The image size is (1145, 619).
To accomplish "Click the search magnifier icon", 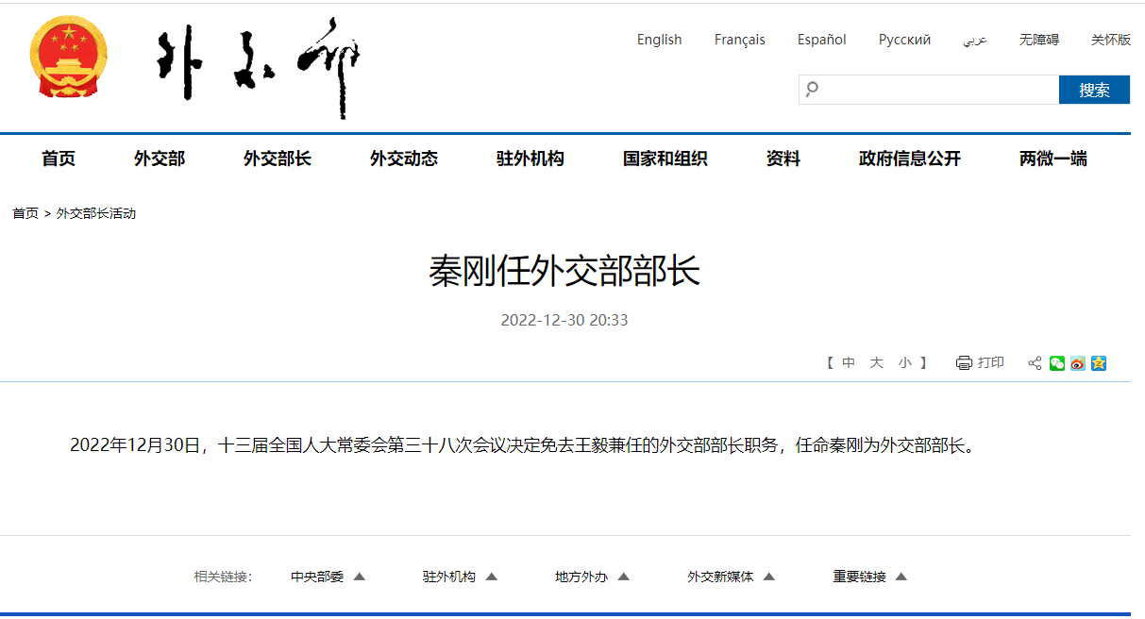I will click(x=812, y=90).
